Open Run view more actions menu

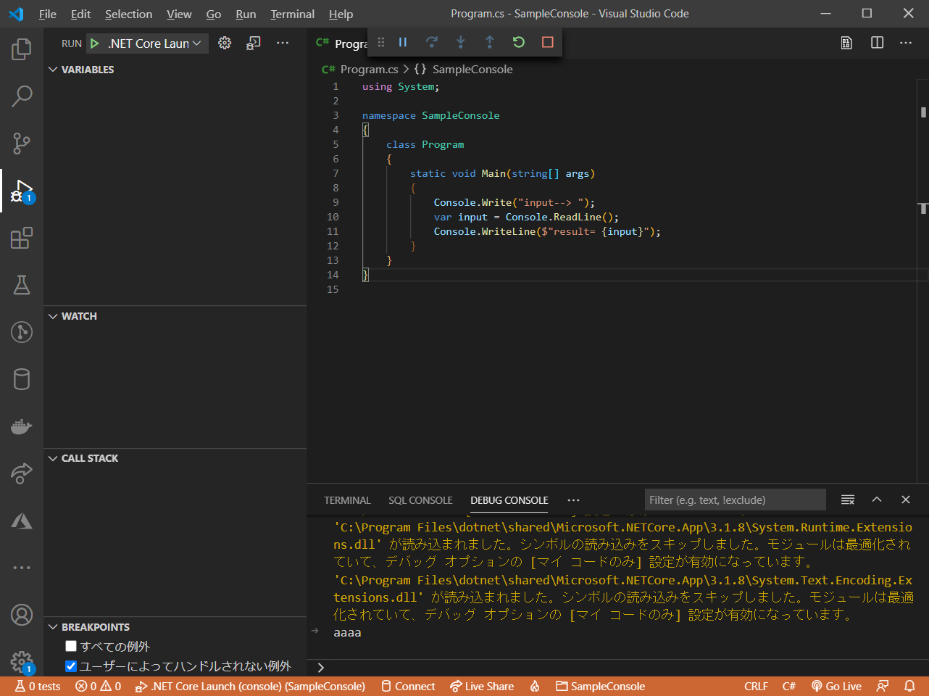click(283, 43)
